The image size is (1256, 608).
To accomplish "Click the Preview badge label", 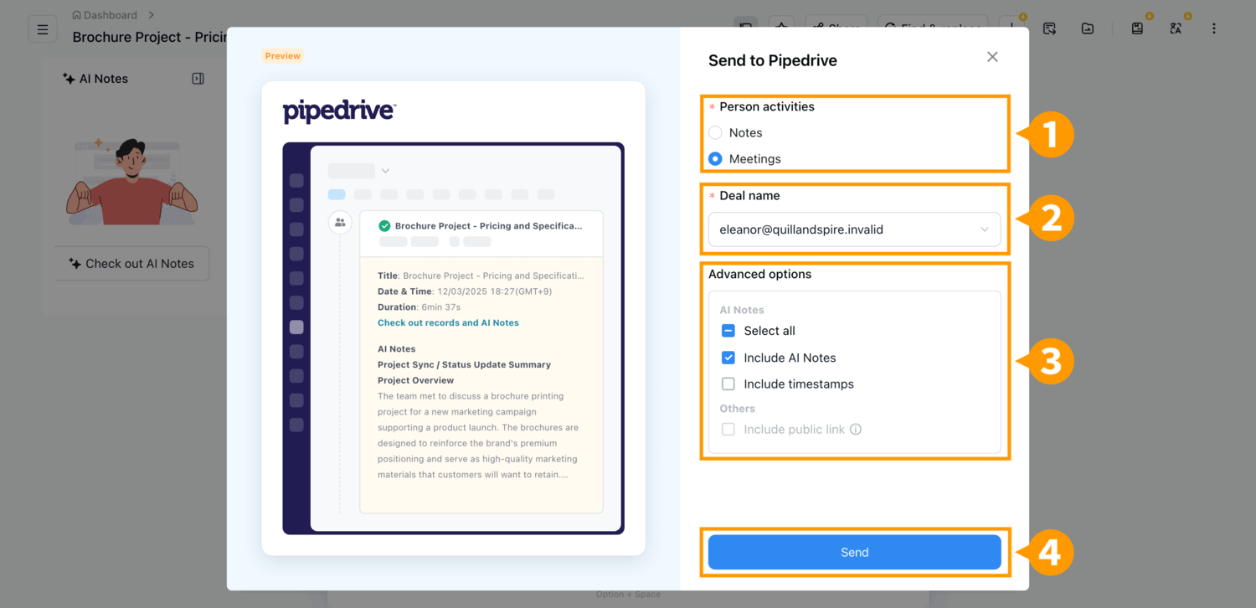I will (283, 56).
